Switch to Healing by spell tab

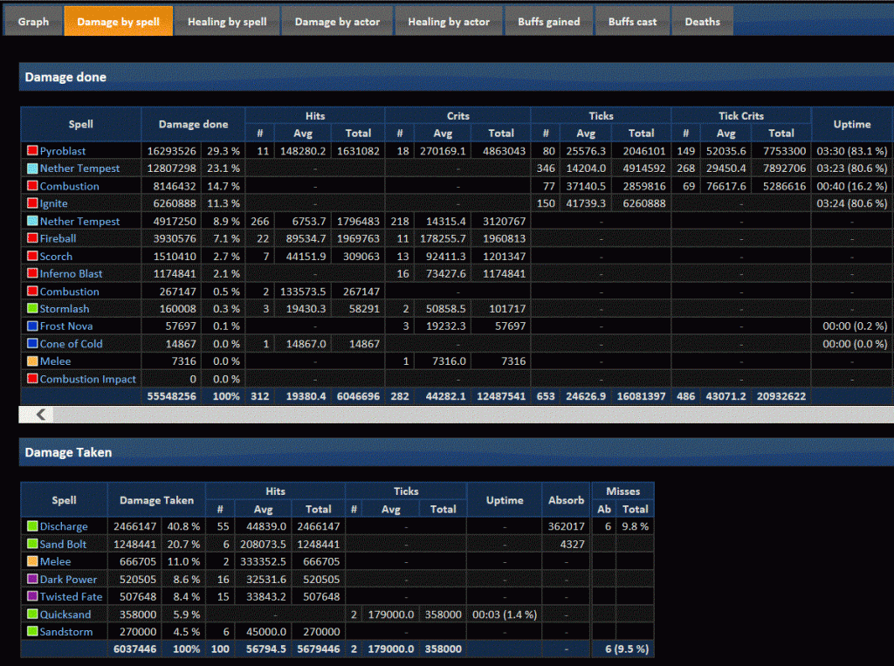pos(227,22)
